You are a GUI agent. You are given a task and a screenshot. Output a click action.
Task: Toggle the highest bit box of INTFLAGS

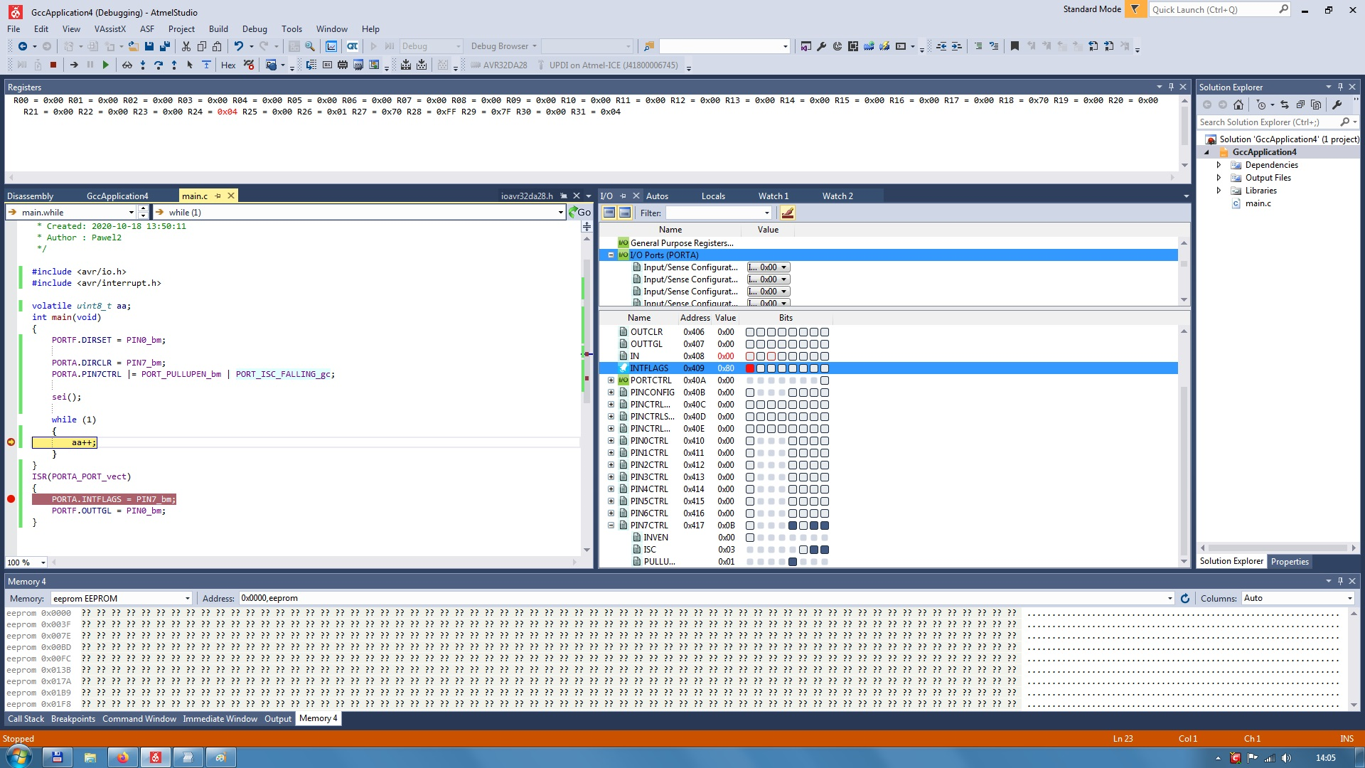click(750, 368)
